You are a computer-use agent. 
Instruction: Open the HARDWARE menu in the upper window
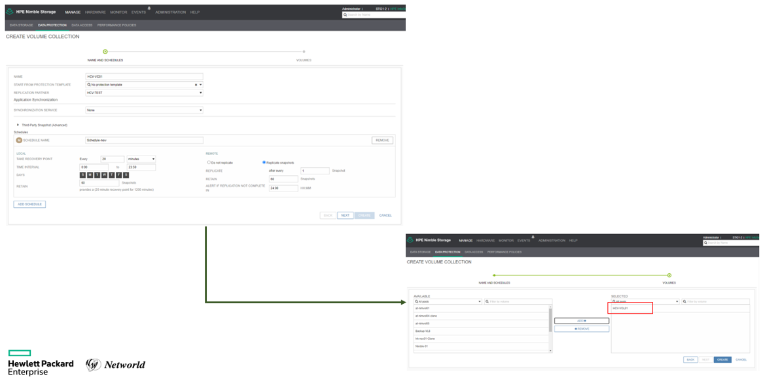pos(96,12)
